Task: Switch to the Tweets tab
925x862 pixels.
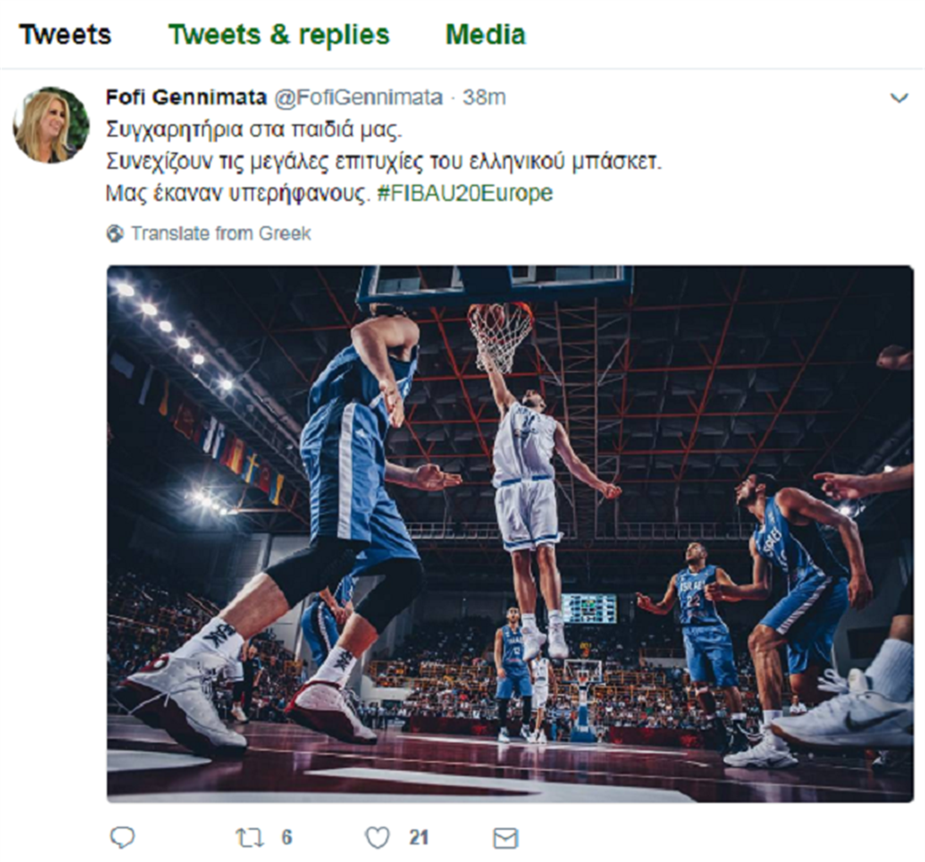Action: coord(66,34)
